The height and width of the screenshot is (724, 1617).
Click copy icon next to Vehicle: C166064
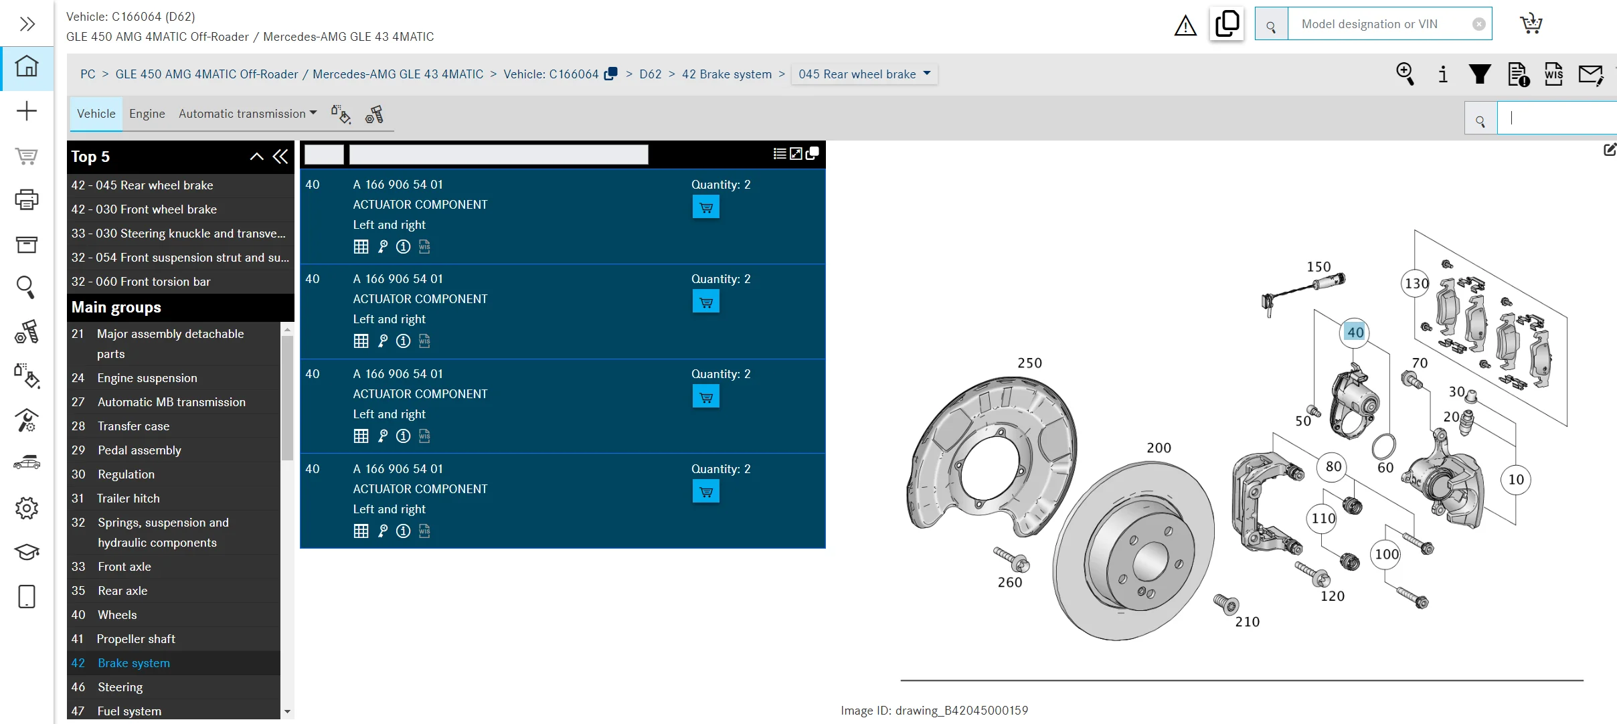610,74
